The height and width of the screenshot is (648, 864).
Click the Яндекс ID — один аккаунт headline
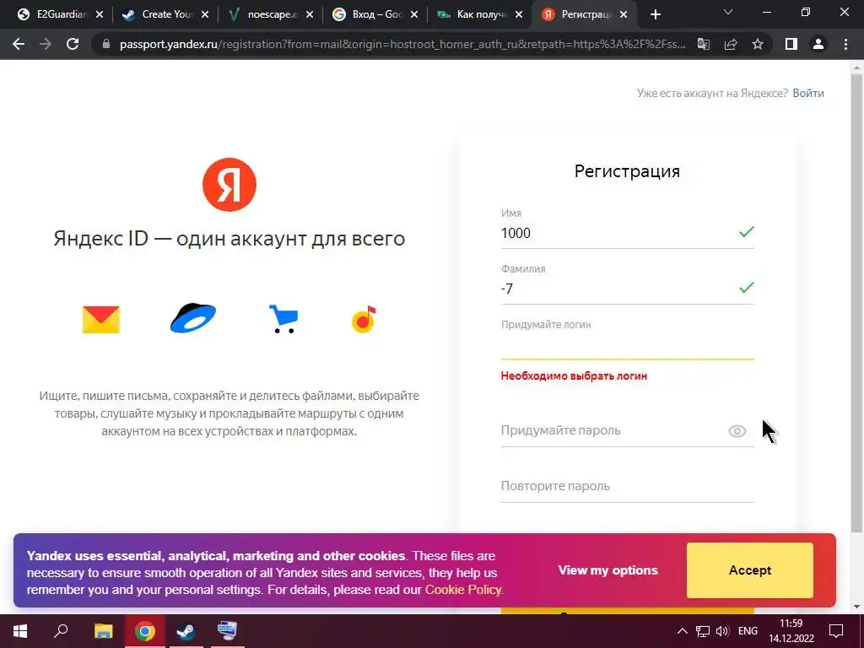click(229, 239)
